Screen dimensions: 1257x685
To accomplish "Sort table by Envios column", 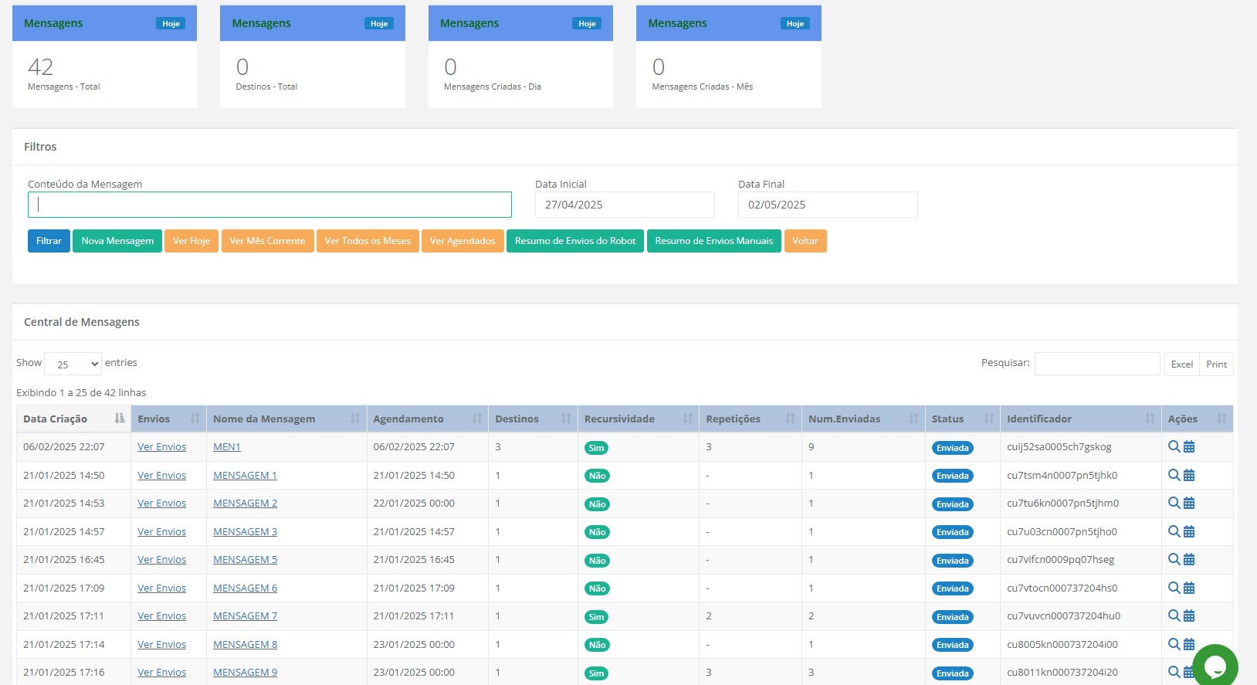I will pos(168,419).
